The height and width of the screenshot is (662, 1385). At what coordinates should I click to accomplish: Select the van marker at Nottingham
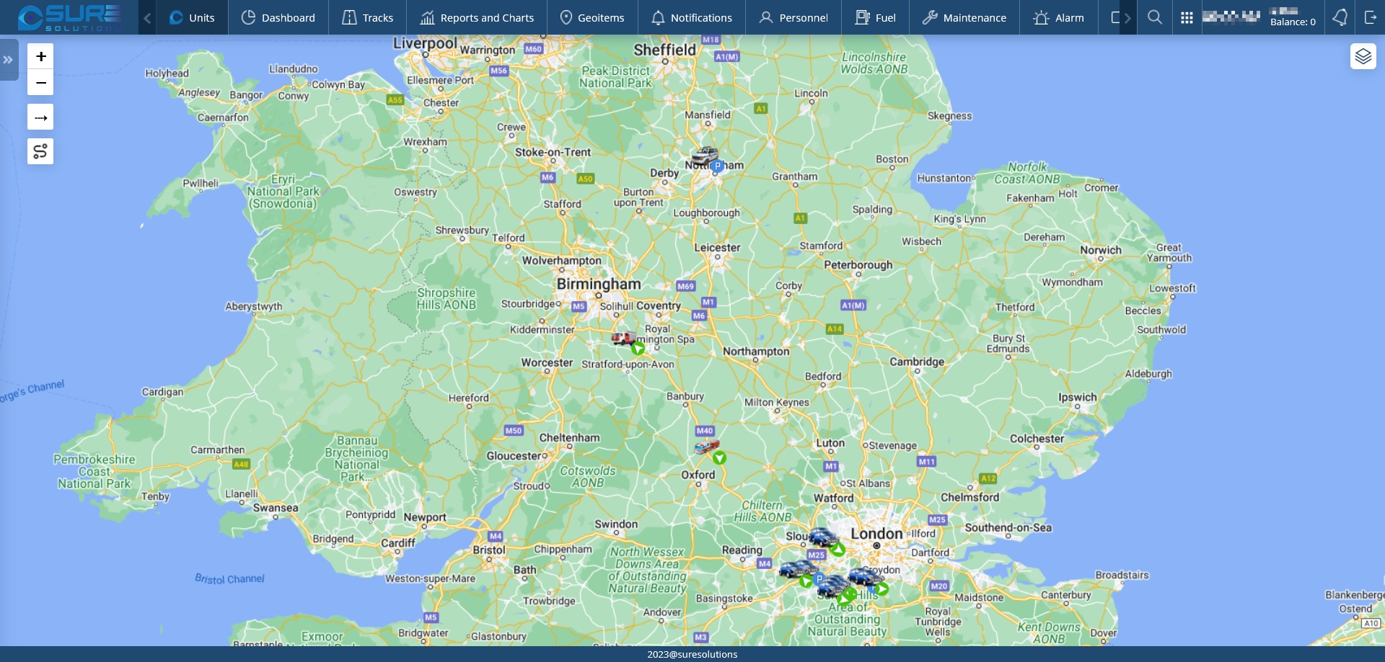click(x=704, y=156)
